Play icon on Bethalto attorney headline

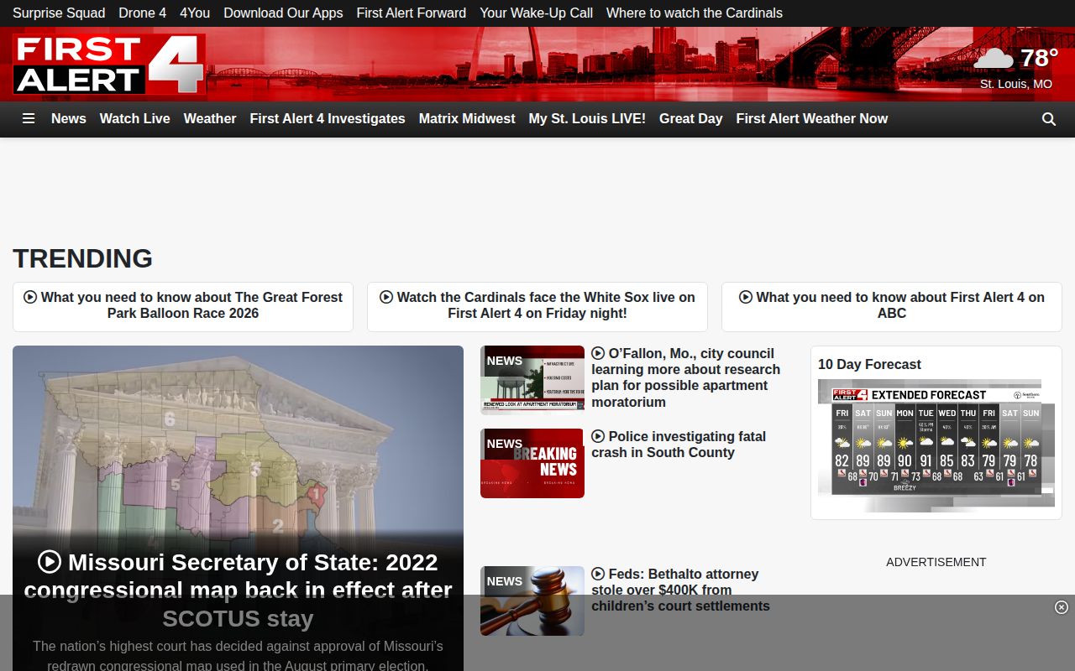pos(598,574)
